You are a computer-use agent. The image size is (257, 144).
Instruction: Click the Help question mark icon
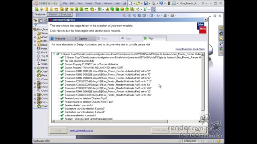click(203, 3)
